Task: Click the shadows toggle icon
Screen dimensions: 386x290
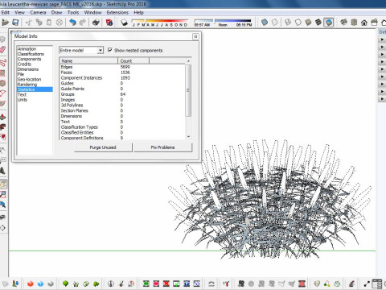Action: point(124,23)
